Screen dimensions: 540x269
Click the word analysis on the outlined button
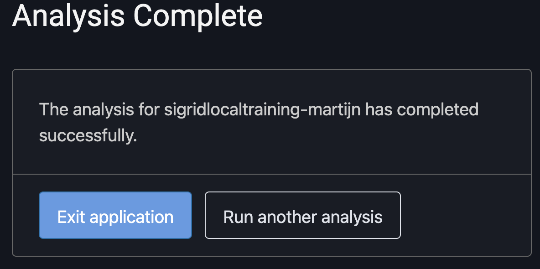tap(352, 217)
